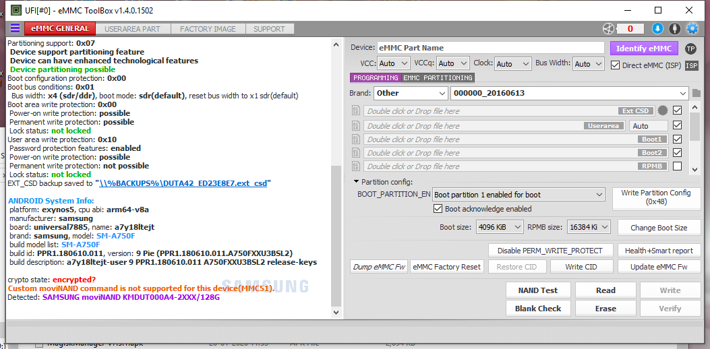Click the Erase button
Image resolution: width=710 pixels, height=349 pixels.
(605, 309)
